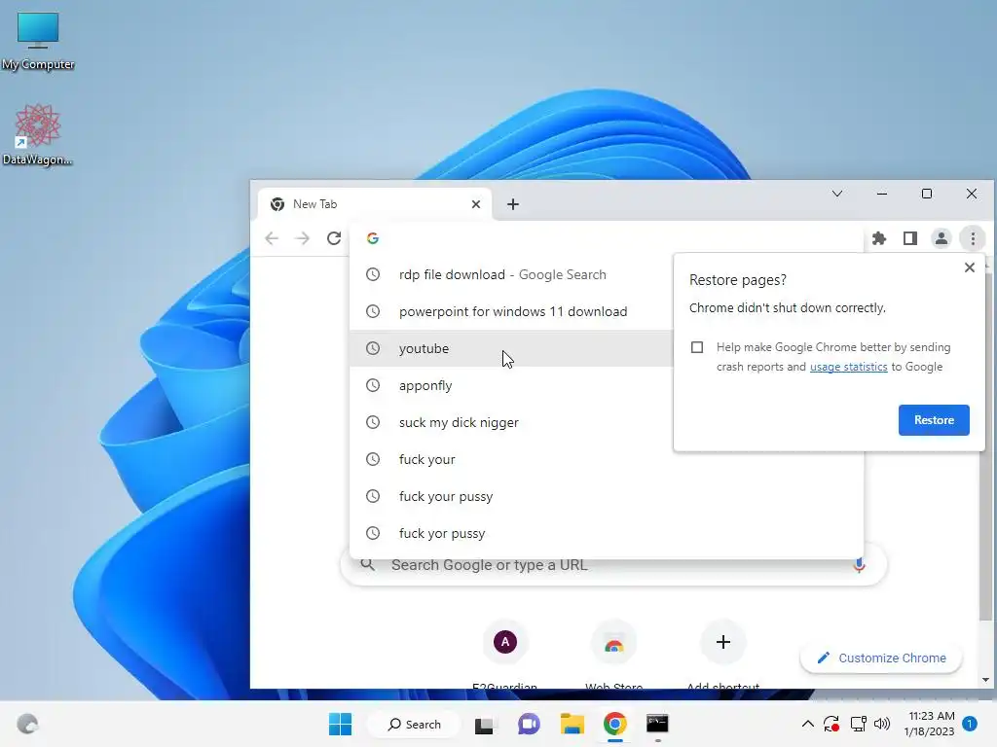The image size is (997, 747).
Task: Open the usage statistics link
Action: coord(848,367)
